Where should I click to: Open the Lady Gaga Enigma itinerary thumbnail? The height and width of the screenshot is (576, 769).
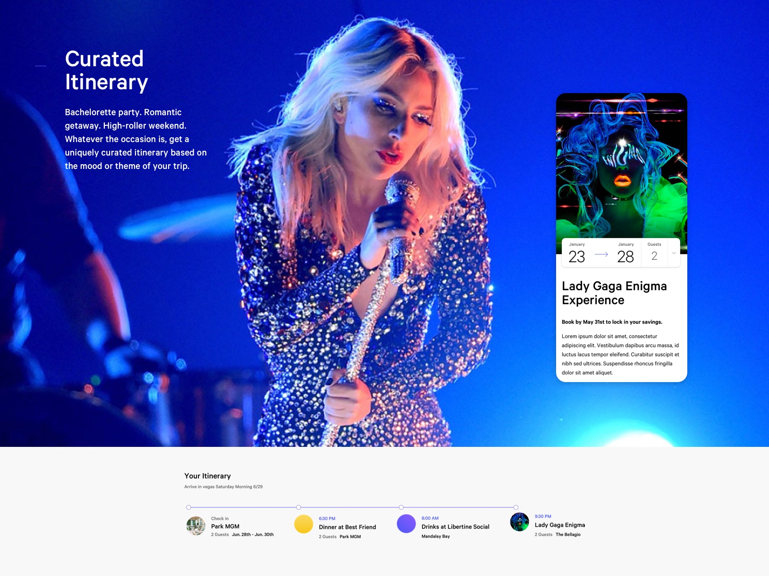(x=520, y=522)
